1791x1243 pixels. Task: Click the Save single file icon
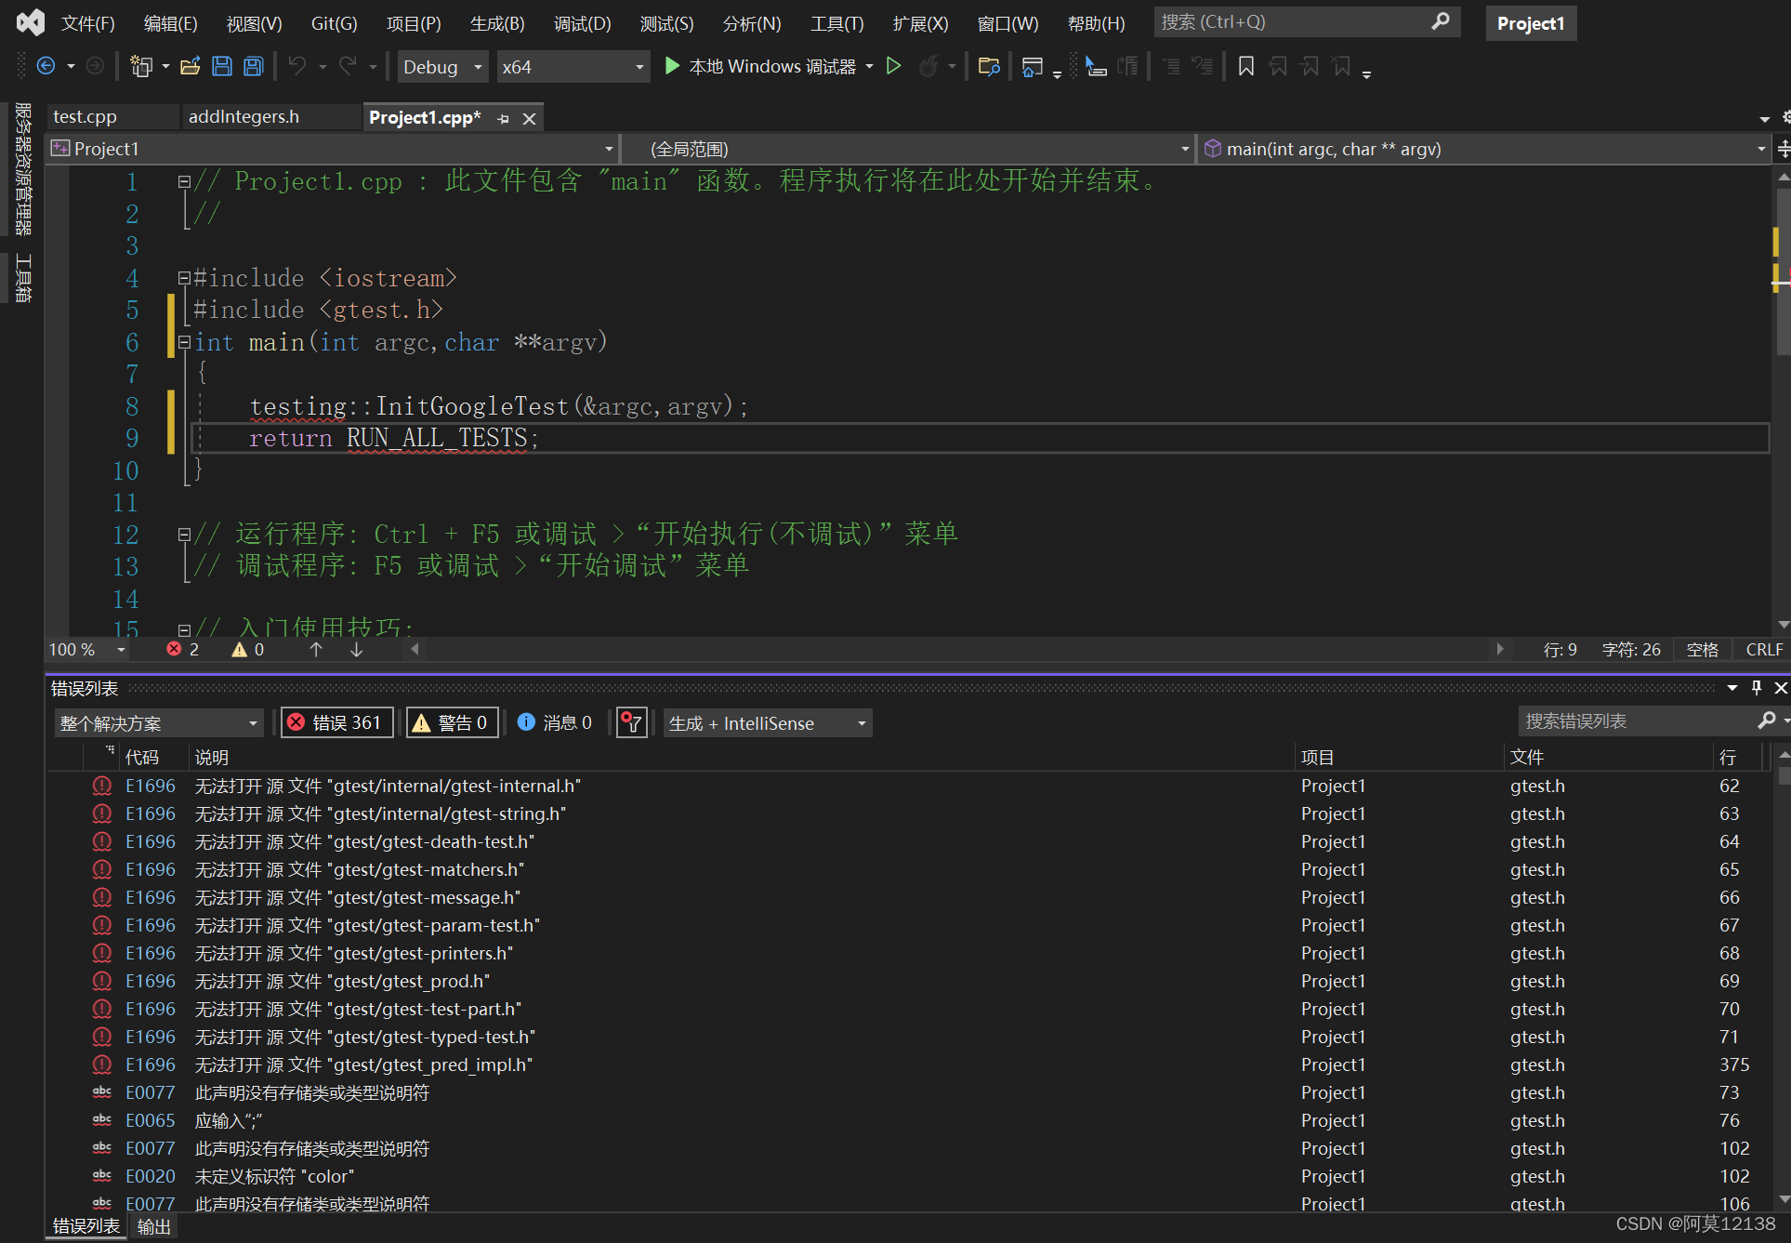pos(222,66)
